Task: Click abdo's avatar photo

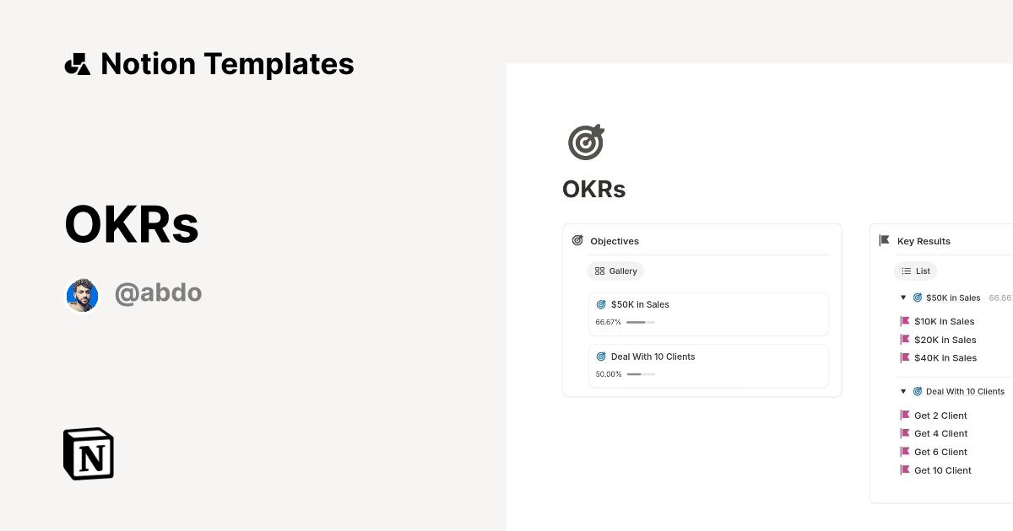Action: (82, 295)
